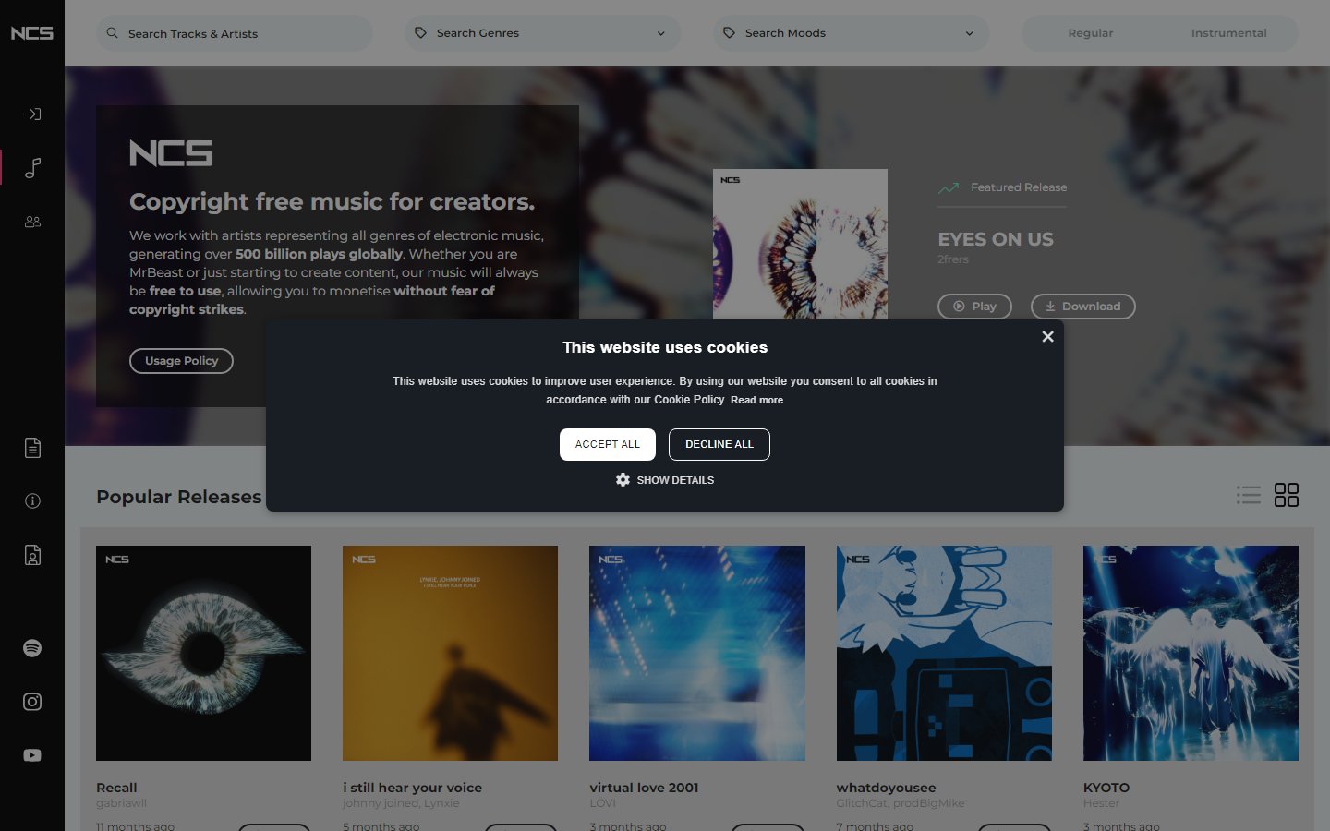The image size is (1330, 831).
Task: Accept all cookies
Action: [608, 444]
